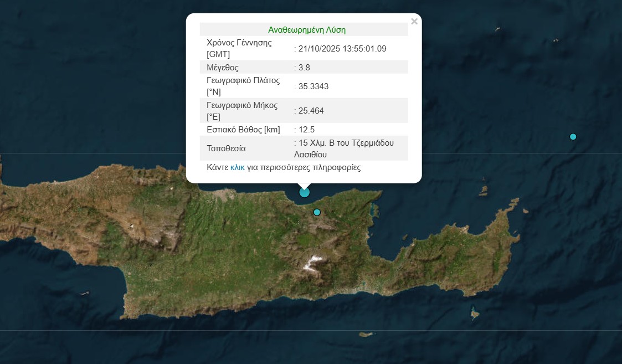
Task: Click the snow-capped mountain peak on Crete
Action: click(311, 262)
